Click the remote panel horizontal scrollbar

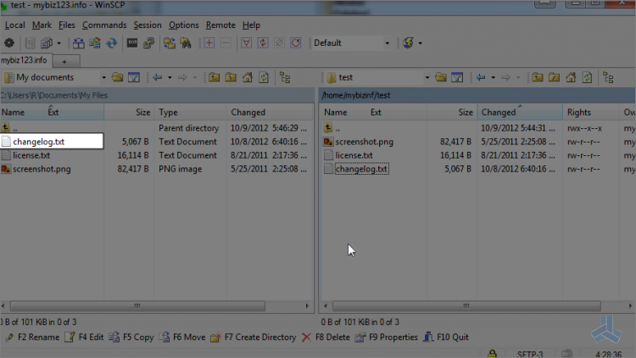pyautogui.click(x=466, y=305)
